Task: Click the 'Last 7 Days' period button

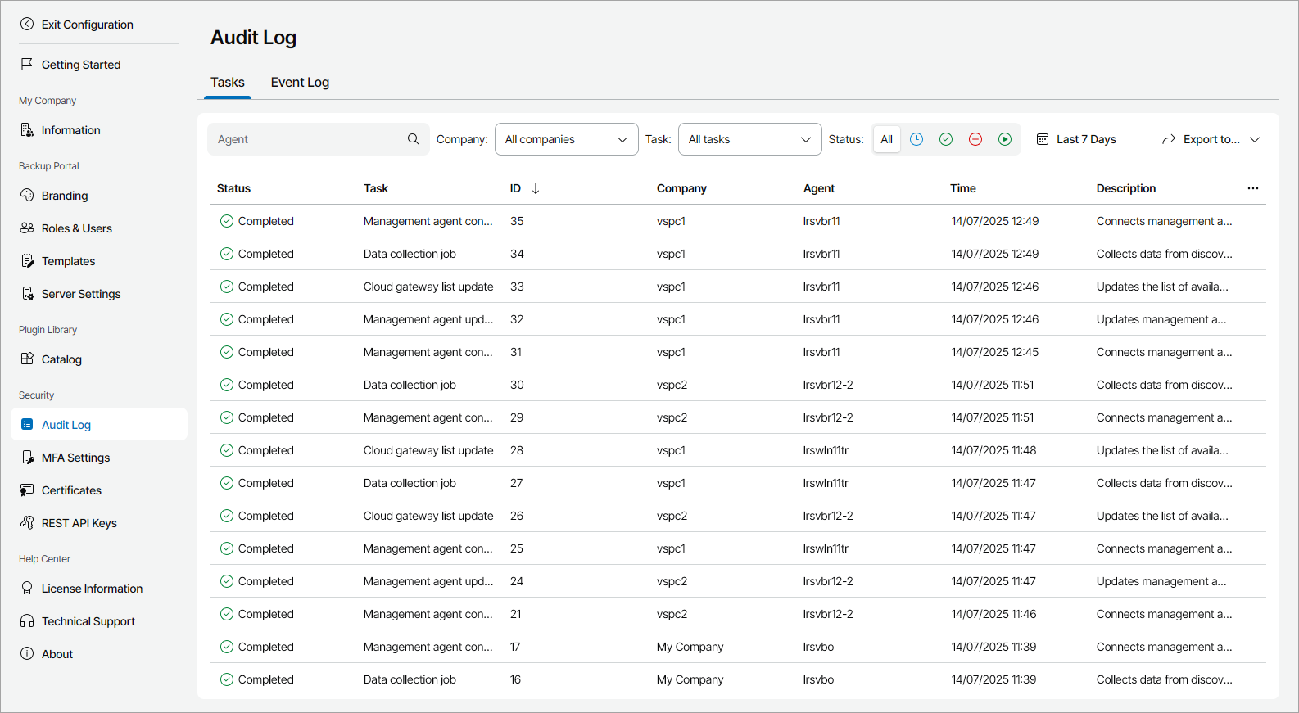Action: tap(1076, 139)
